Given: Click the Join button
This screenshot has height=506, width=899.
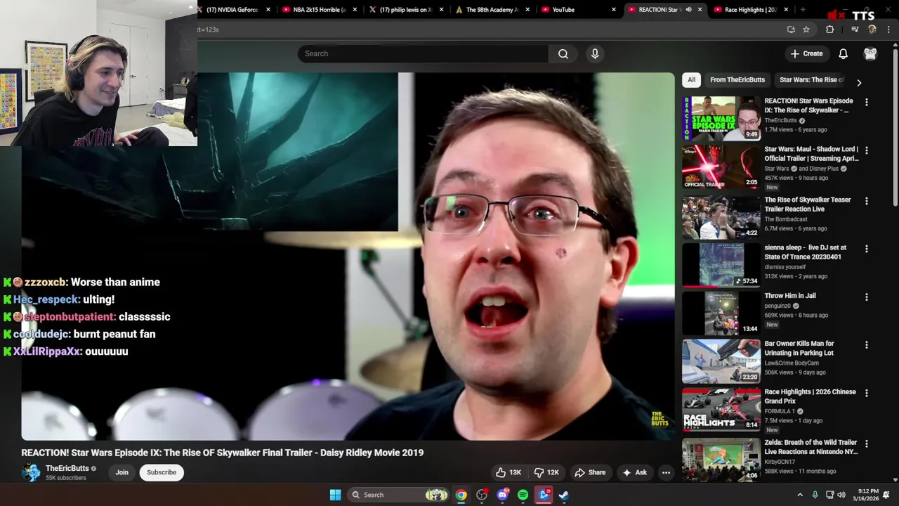Looking at the screenshot, I should 122,472.
